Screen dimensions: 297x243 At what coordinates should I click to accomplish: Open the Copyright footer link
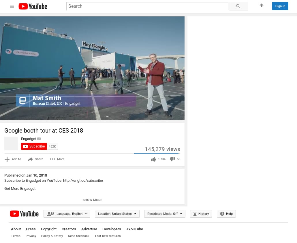(x=49, y=229)
